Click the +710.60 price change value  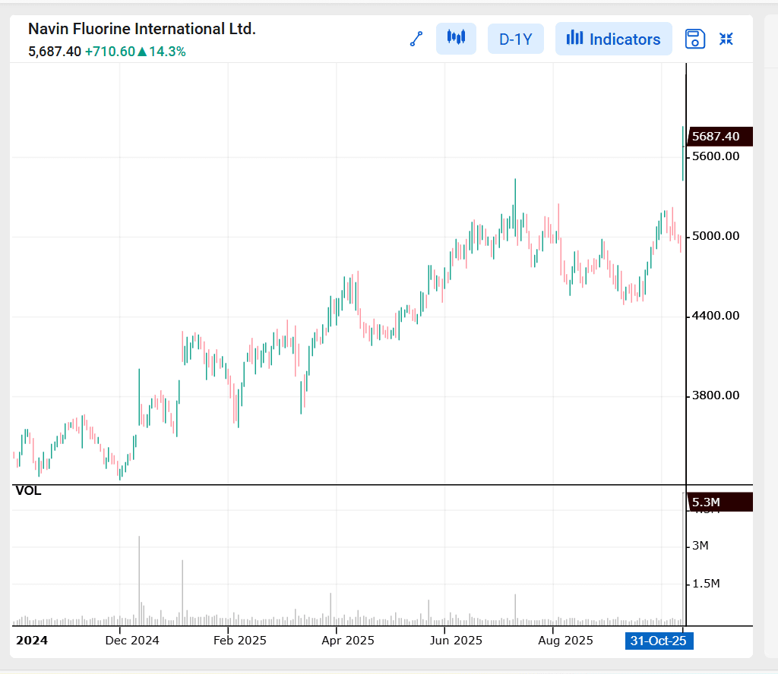[x=109, y=52]
